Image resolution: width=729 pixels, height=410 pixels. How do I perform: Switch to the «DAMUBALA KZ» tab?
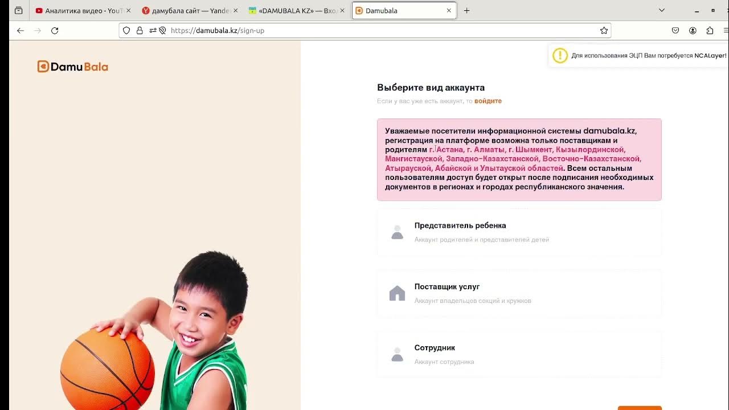tap(292, 10)
